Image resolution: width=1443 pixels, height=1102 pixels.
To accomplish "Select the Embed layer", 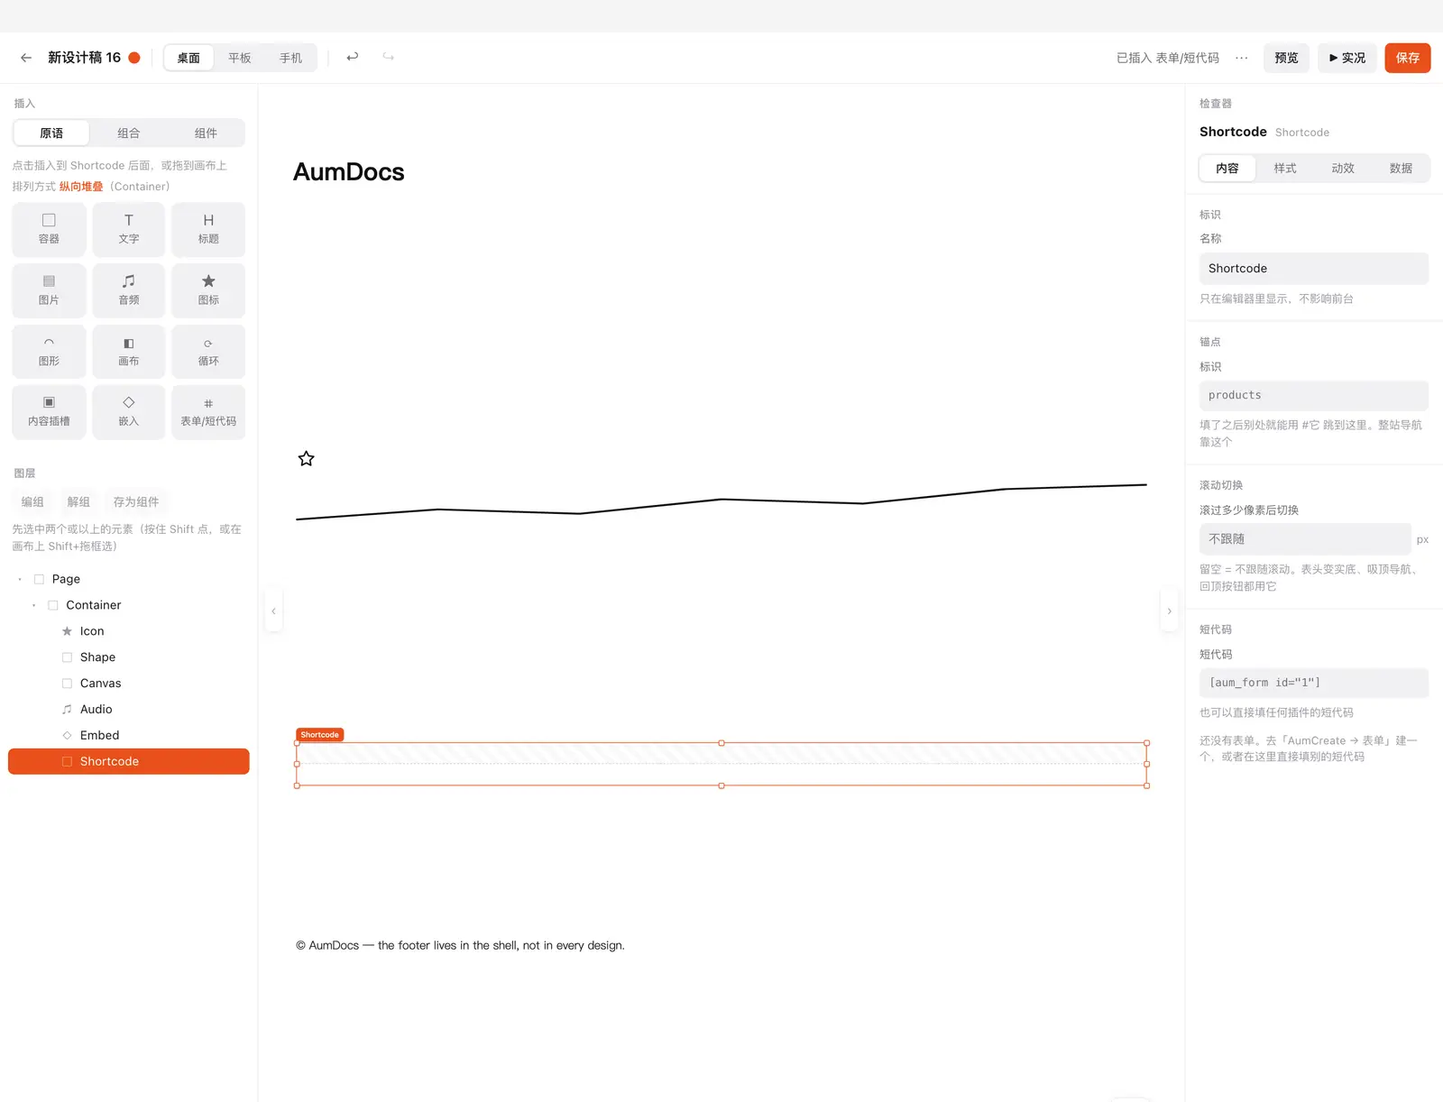I will click(129, 735).
